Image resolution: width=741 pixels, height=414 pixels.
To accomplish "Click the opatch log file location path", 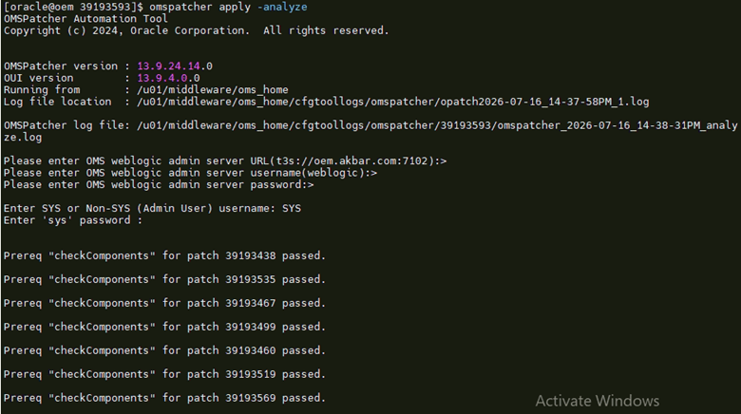I will click(393, 102).
